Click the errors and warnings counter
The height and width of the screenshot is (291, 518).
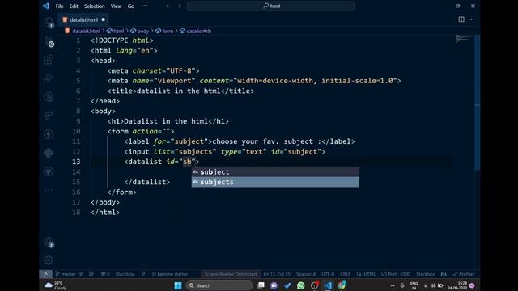click(105, 274)
